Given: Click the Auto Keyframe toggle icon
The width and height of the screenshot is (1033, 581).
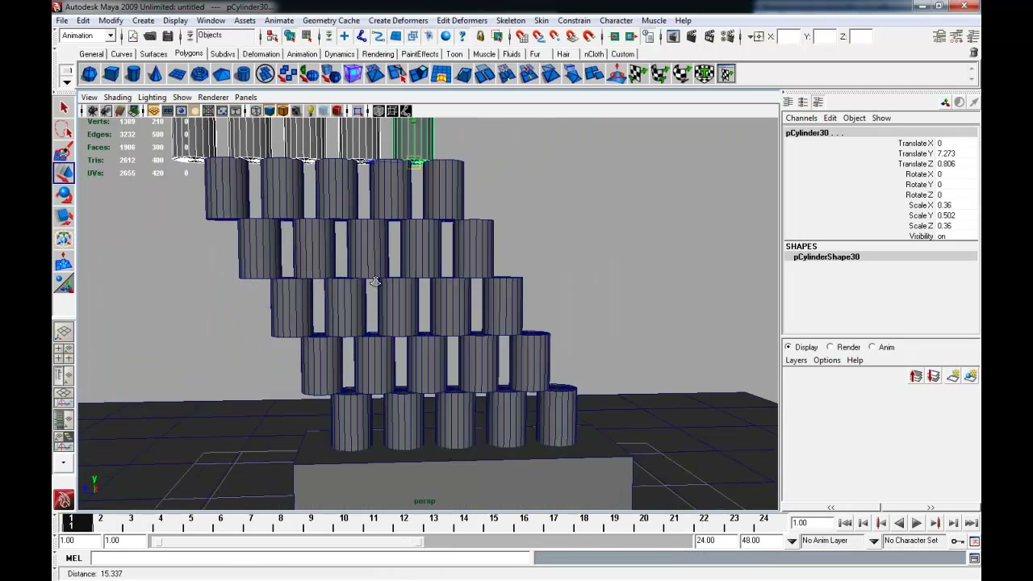Looking at the screenshot, I should [957, 541].
